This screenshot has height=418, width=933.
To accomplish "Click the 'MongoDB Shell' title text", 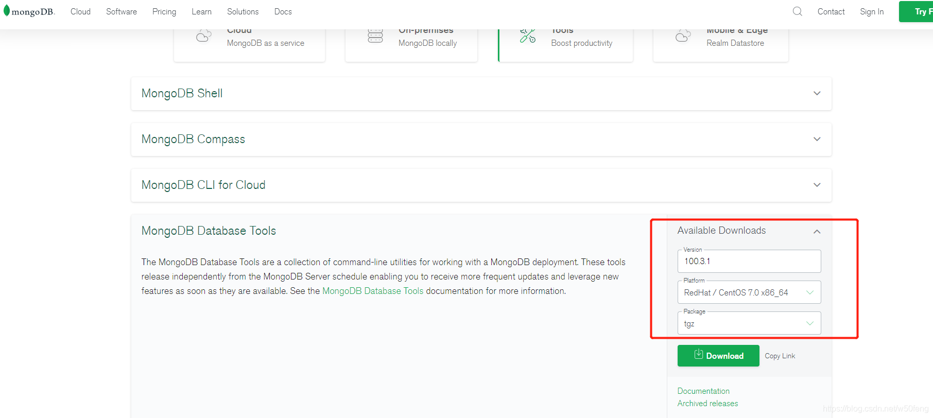I will (182, 93).
